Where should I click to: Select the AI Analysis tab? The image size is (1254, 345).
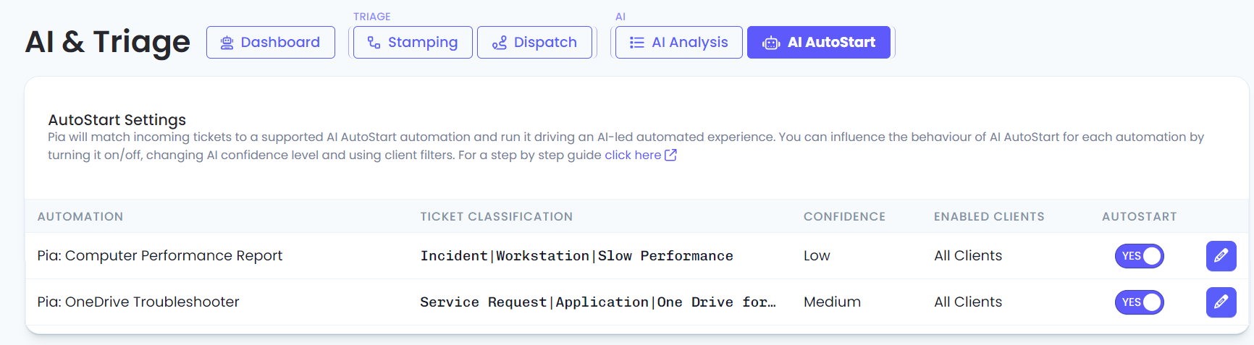click(678, 43)
